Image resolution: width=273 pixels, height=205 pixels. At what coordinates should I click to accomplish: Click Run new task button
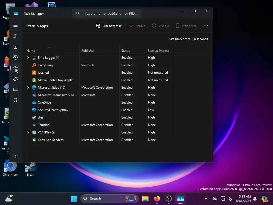(109, 26)
